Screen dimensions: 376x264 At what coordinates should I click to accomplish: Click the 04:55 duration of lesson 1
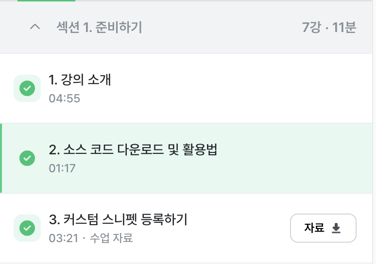64,98
